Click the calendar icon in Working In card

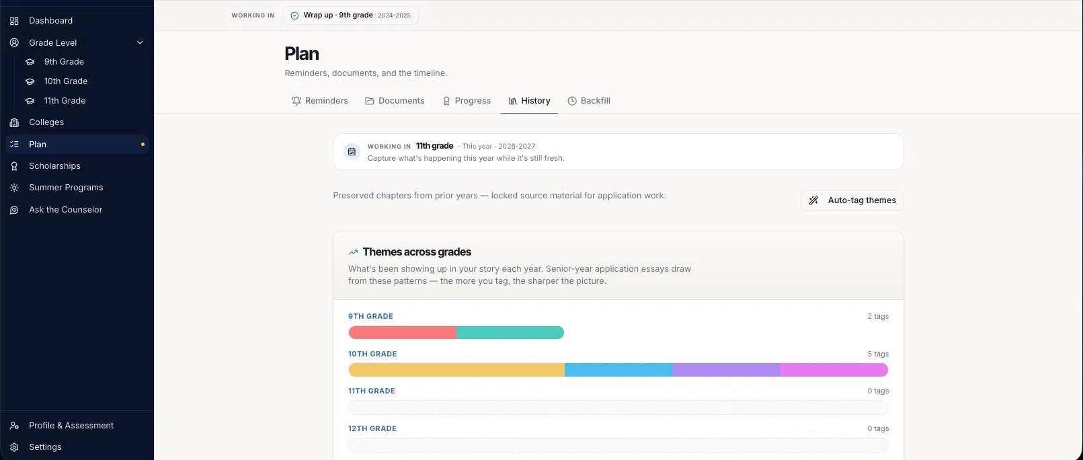[x=352, y=152]
